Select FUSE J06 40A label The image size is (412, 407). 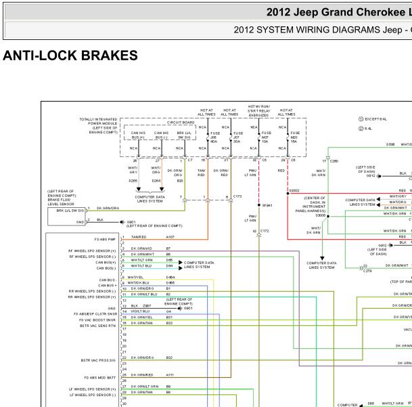point(215,137)
